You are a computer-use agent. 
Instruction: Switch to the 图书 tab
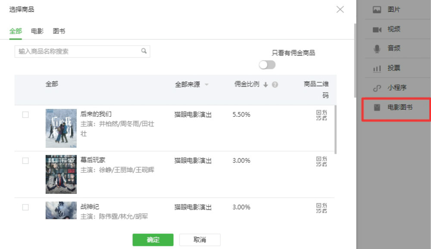pos(59,31)
